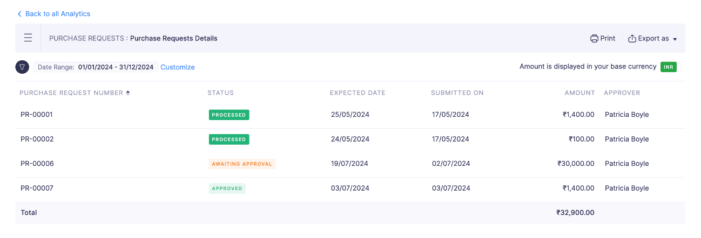Click PR-00001 amount ₹1,400.00
Image resolution: width=701 pixels, height=238 pixels.
click(578, 115)
